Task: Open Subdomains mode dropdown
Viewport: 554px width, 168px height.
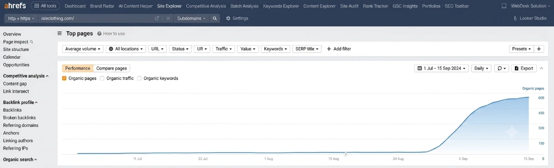Action: (192, 18)
